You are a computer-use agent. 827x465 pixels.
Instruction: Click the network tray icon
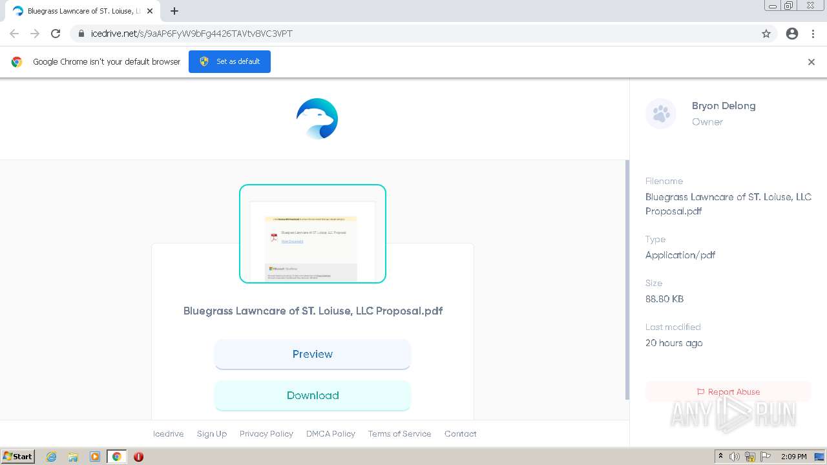coord(750,457)
